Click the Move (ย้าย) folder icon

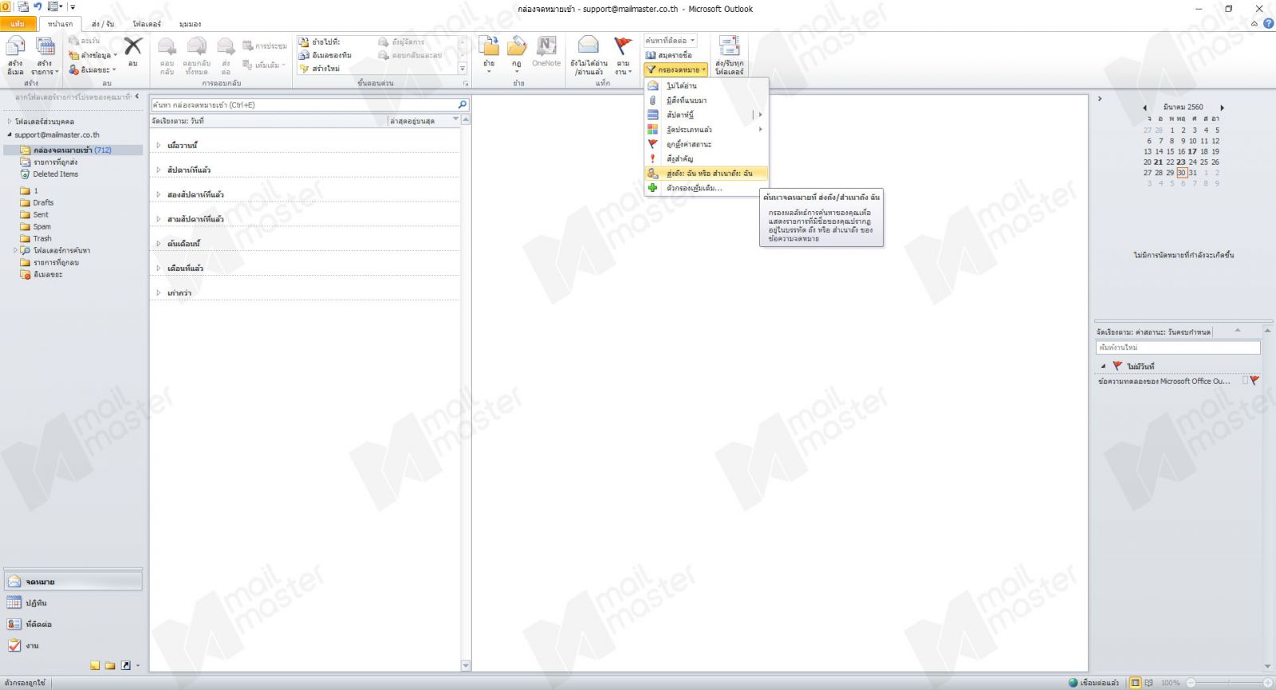pos(489,46)
